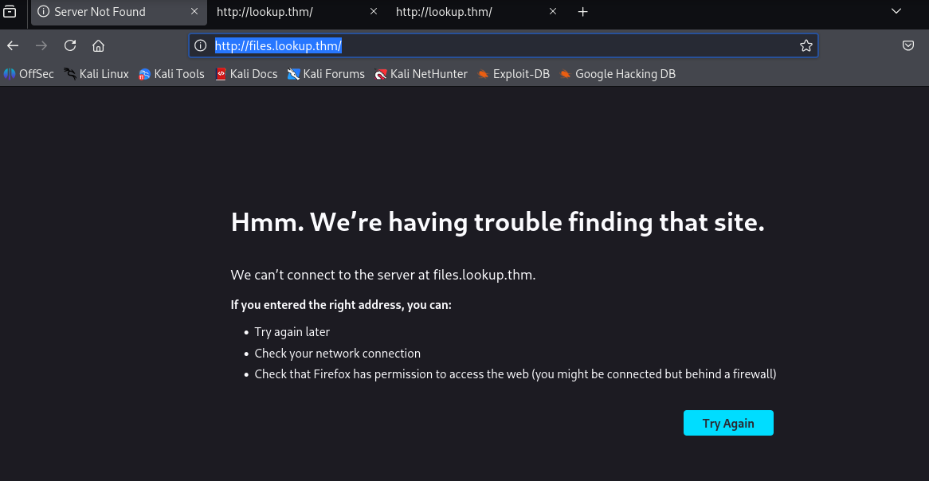Close the Server Not Found tab
Screen dimensions: 929x481
click(194, 12)
